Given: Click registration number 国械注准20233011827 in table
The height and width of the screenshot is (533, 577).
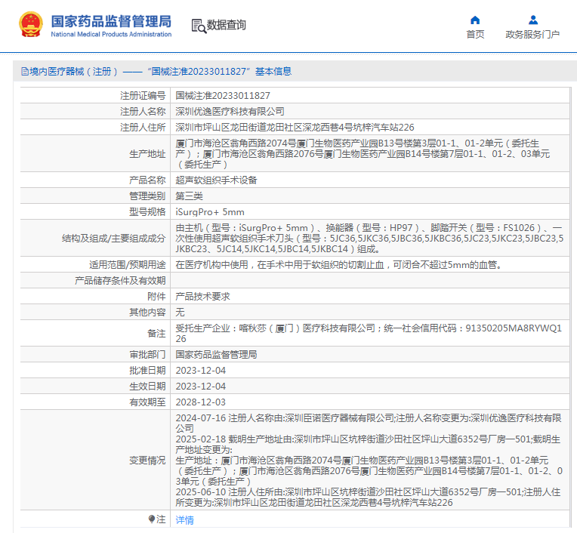Looking at the screenshot, I should tap(223, 96).
